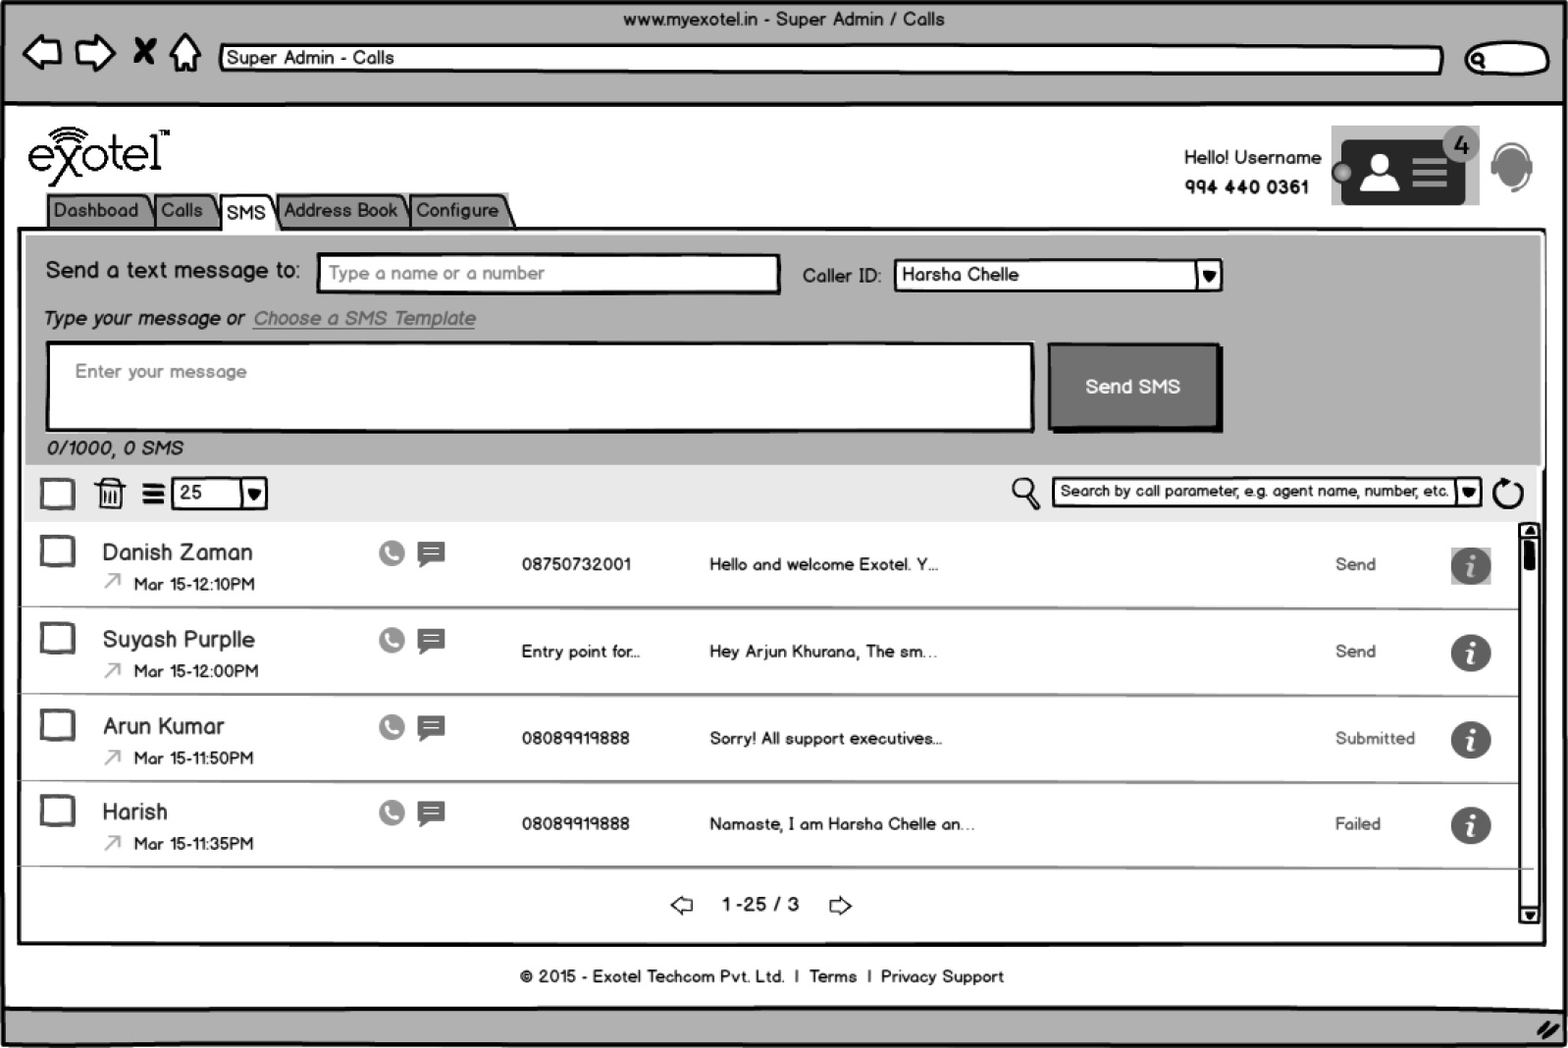Viewport: 1568px width, 1048px height.
Task: Click the Enter your message box
Action: coord(540,387)
